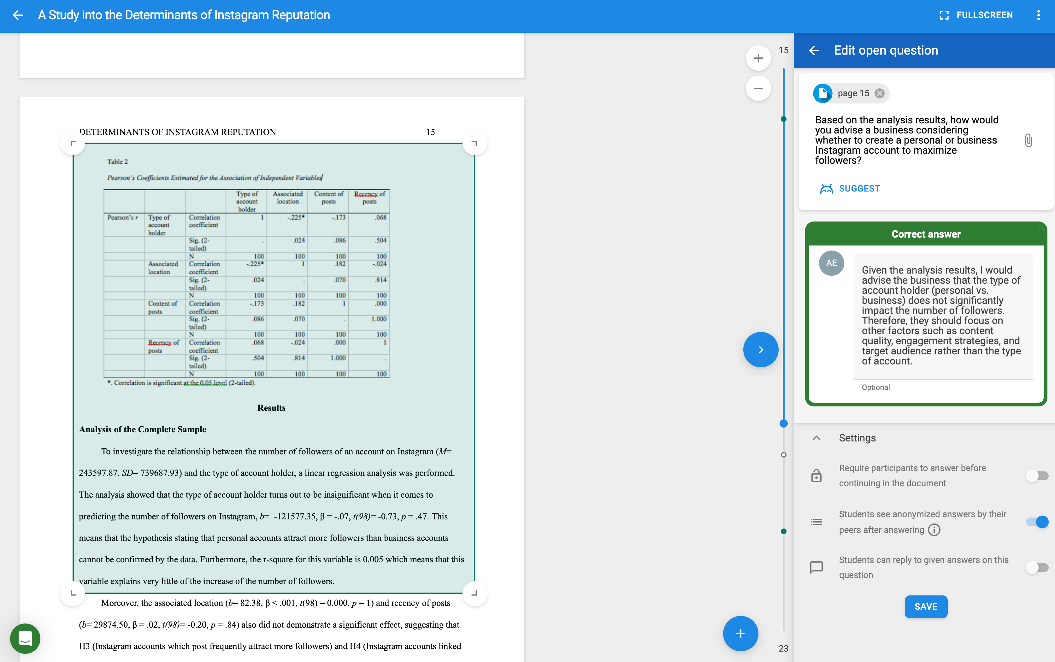Save the open question
This screenshot has width=1055, height=662.
click(926, 607)
